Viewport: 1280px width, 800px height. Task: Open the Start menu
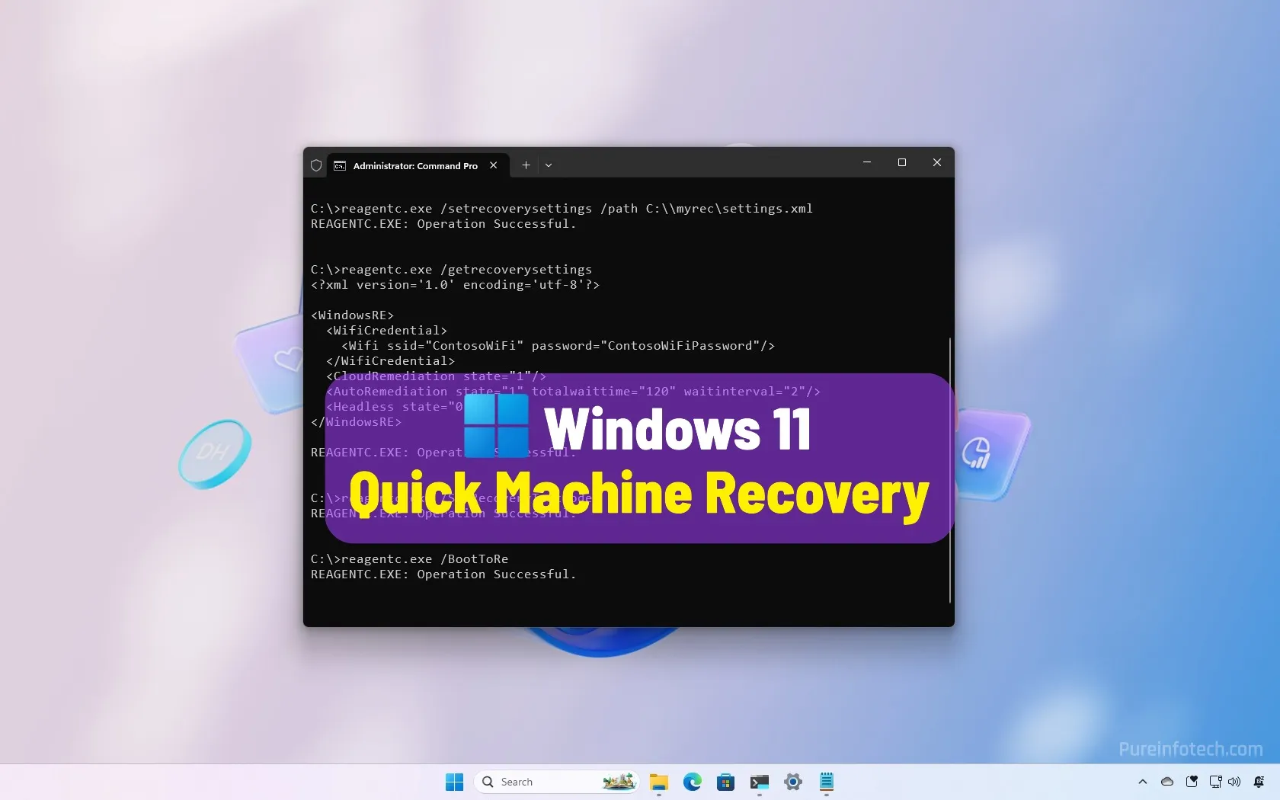pyautogui.click(x=454, y=782)
